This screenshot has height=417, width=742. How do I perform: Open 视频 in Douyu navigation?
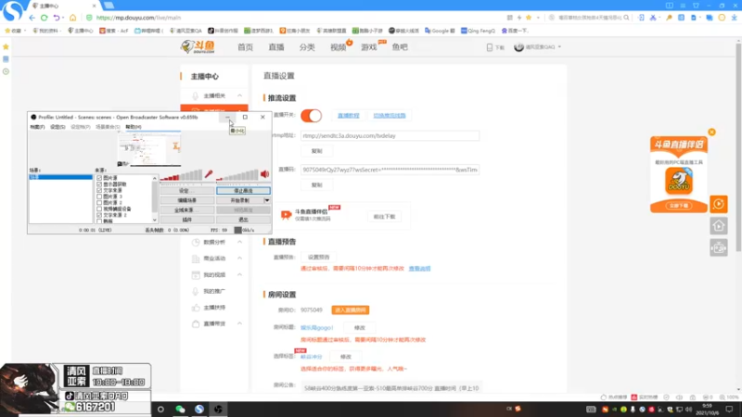(338, 47)
